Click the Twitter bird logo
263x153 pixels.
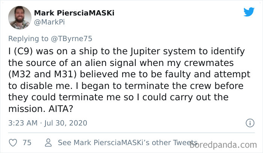[248, 12]
